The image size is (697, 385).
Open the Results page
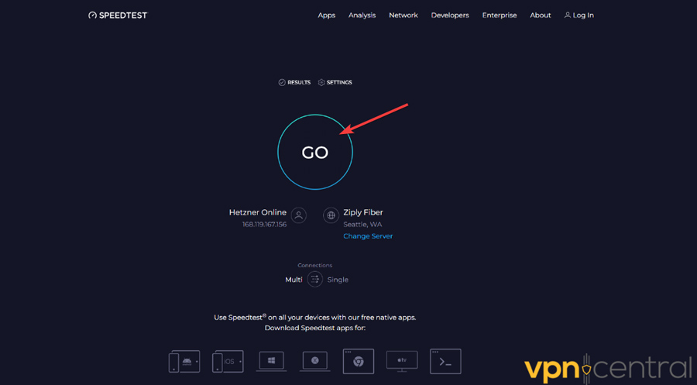294,82
